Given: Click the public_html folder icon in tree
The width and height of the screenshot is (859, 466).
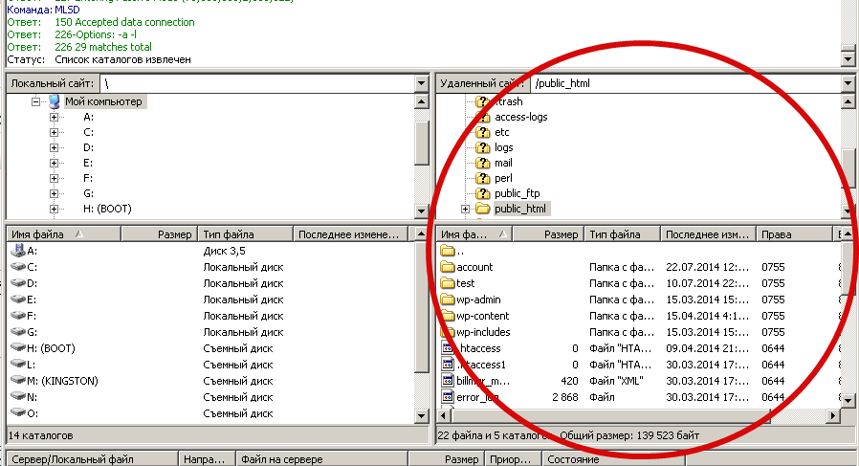Looking at the screenshot, I should click(482, 209).
